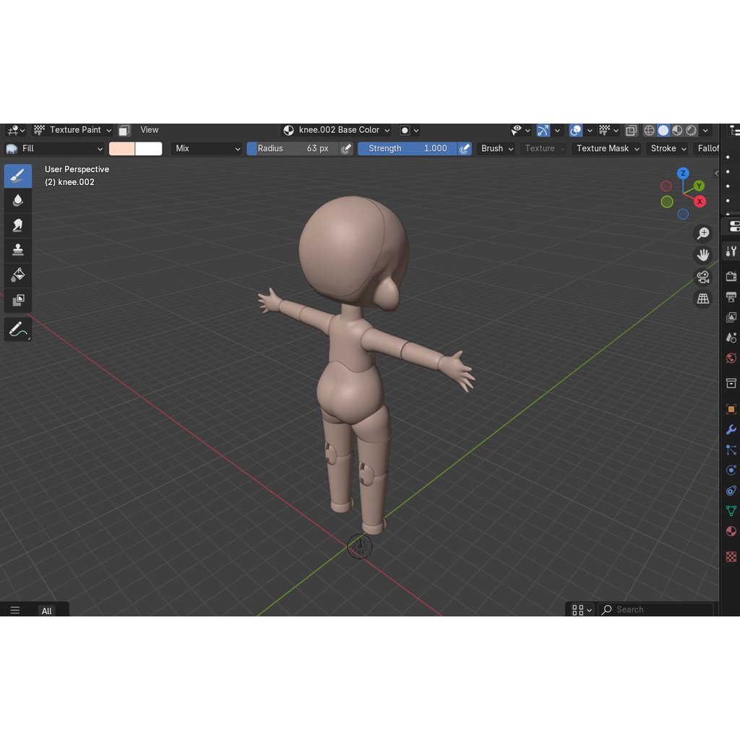Click the pan hand viewport icon
Screen dimensions: 740x740
click(702, 255)
